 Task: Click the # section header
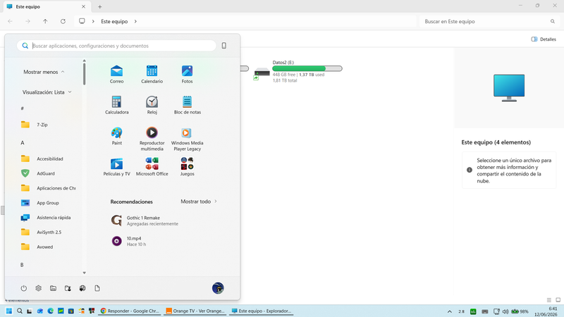pos(23,108)
